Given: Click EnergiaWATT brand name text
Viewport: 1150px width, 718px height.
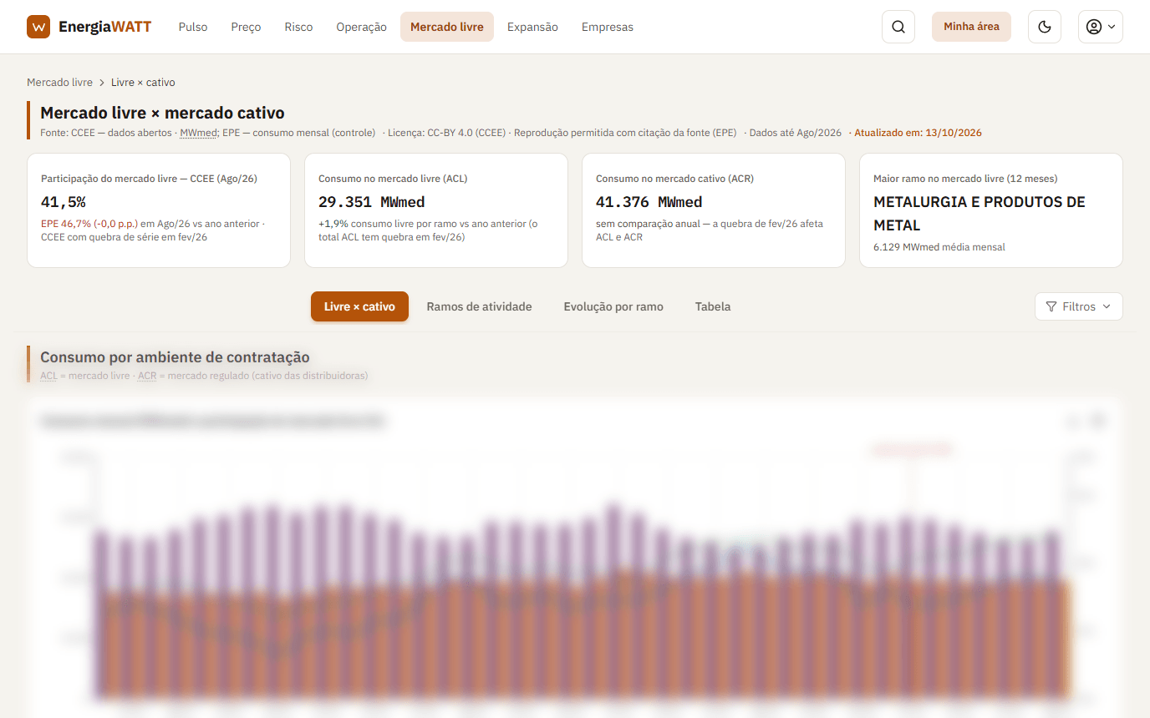Looking at the screenshot, I should (x=105, y=27).
